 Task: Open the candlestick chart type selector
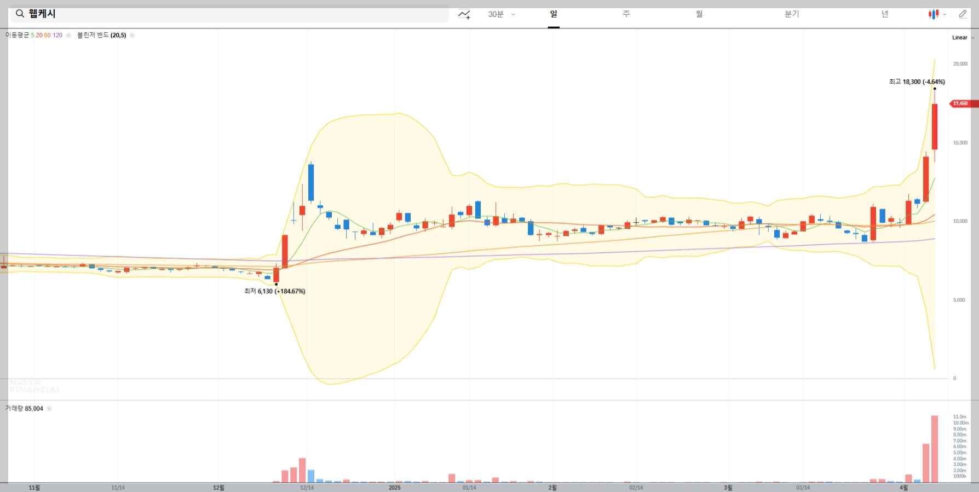[934, 14]
